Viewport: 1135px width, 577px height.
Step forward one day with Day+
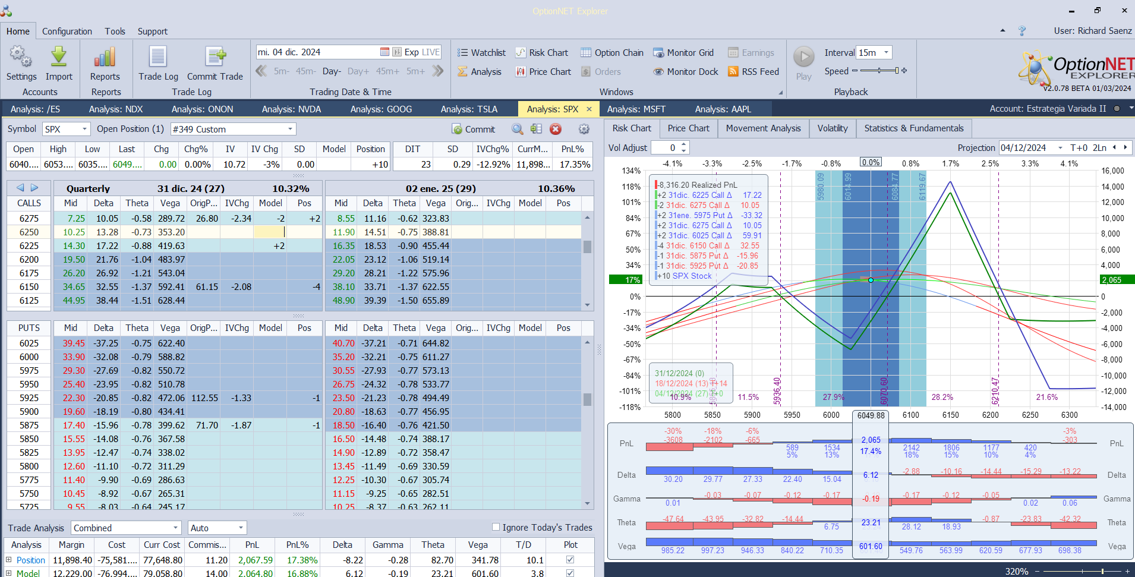coord(358,71)
